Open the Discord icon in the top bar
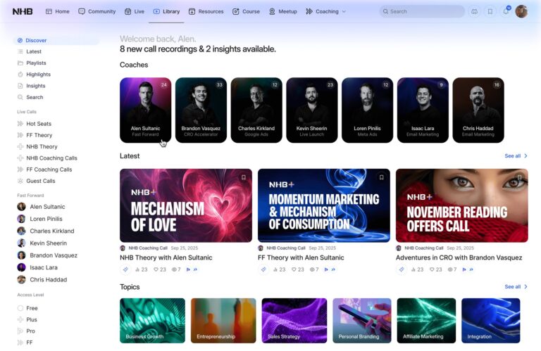 pos(474,11)
